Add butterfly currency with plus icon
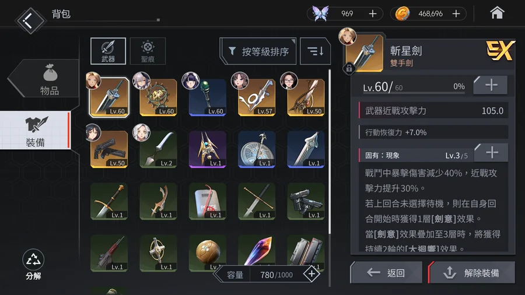 373,14
